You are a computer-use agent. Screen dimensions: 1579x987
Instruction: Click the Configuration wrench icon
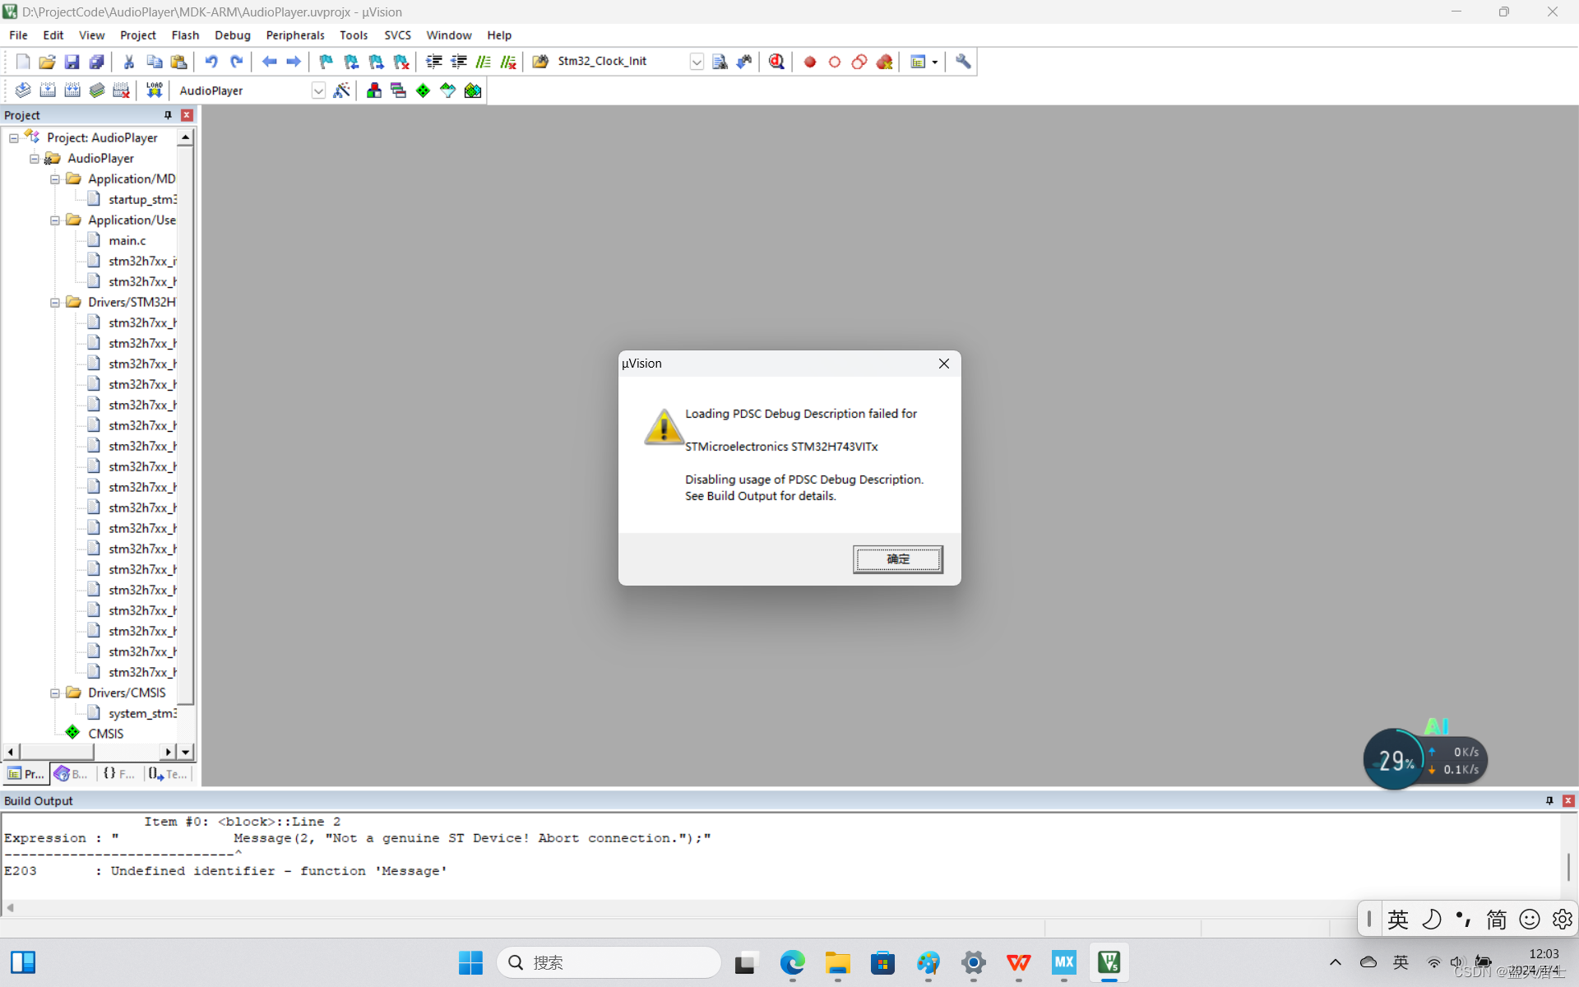963,62
